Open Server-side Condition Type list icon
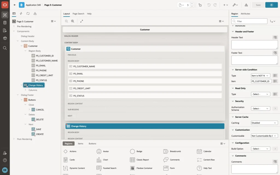Image resolution: width=280 pixels, height=175 pixels. (275, 75)
